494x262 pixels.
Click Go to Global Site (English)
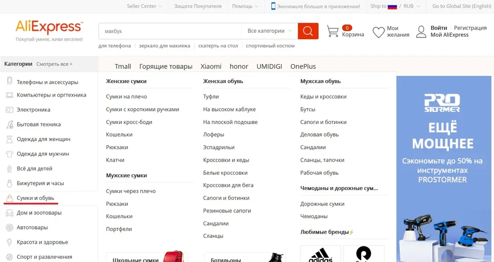(x=462, y=6)
